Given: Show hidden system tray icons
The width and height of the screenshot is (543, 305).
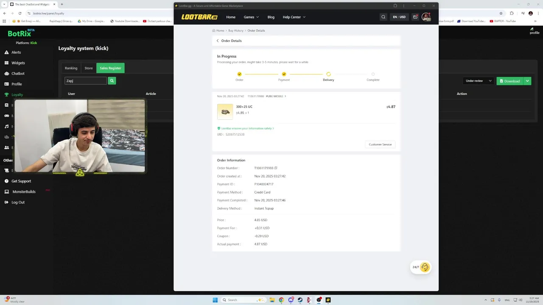Looking at the screenshot, I should (x=486, y=300).
